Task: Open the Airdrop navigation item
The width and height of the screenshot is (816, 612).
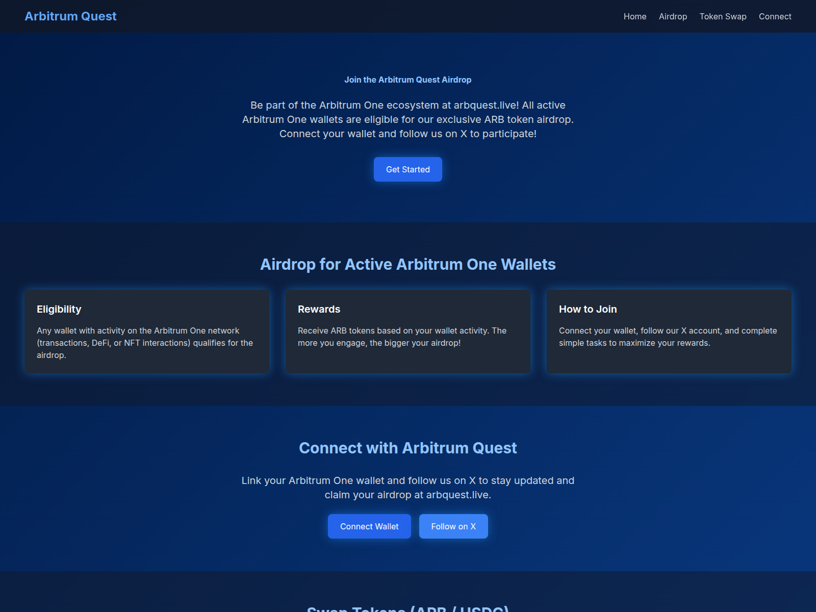Action: click(673, 16)
